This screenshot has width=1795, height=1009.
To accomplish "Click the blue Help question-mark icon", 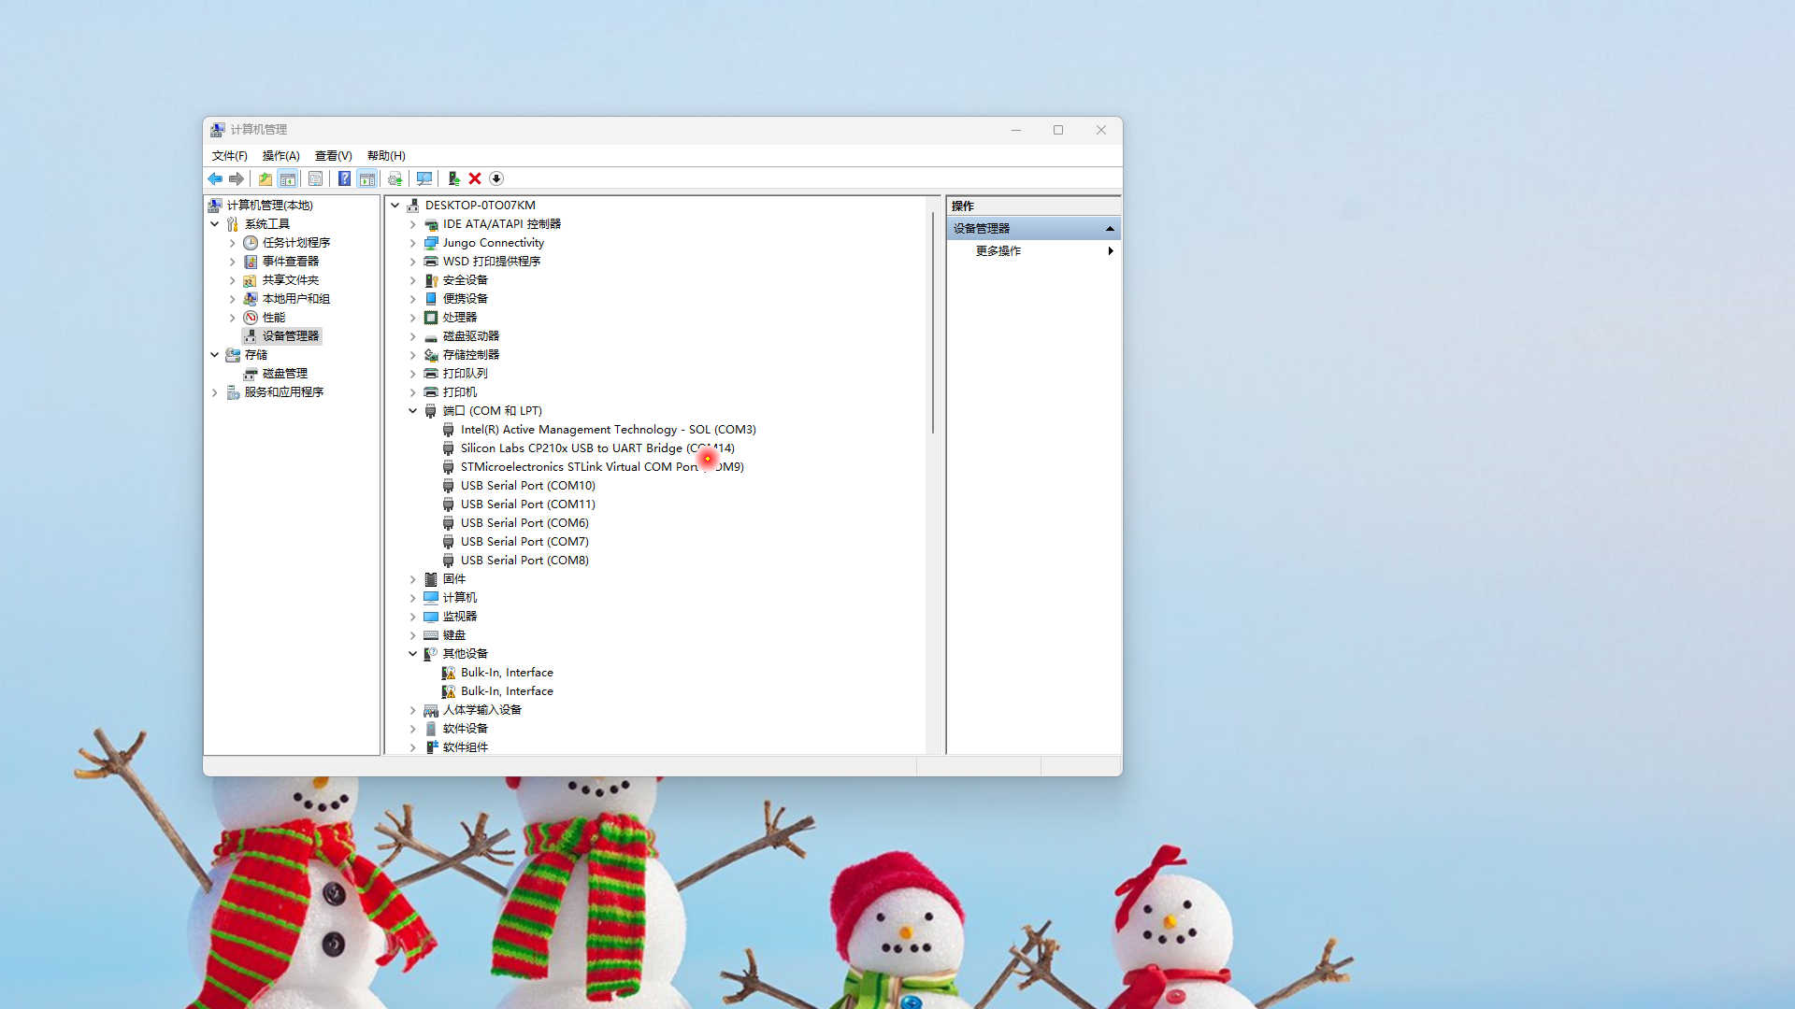I will (x=344, y=178).
